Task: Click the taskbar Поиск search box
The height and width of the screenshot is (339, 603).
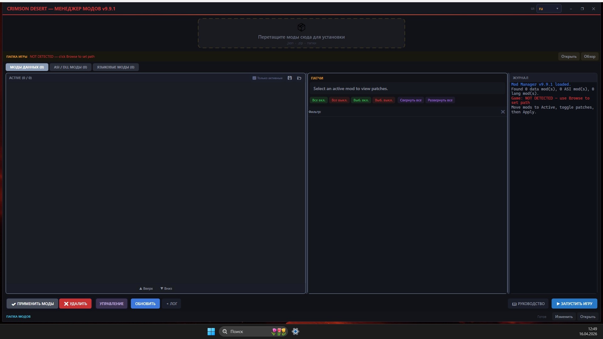Action: (253, 331)
